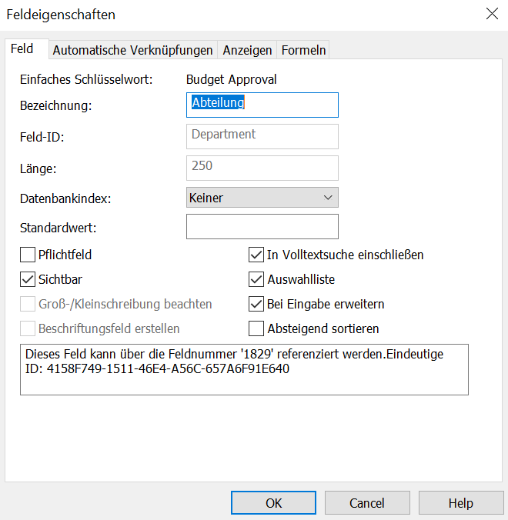Click the Feld-ID field showing Department
Image resolution: width=508 pixels, height=520 pixels.
pyautogui.click(x=262, y=136)
